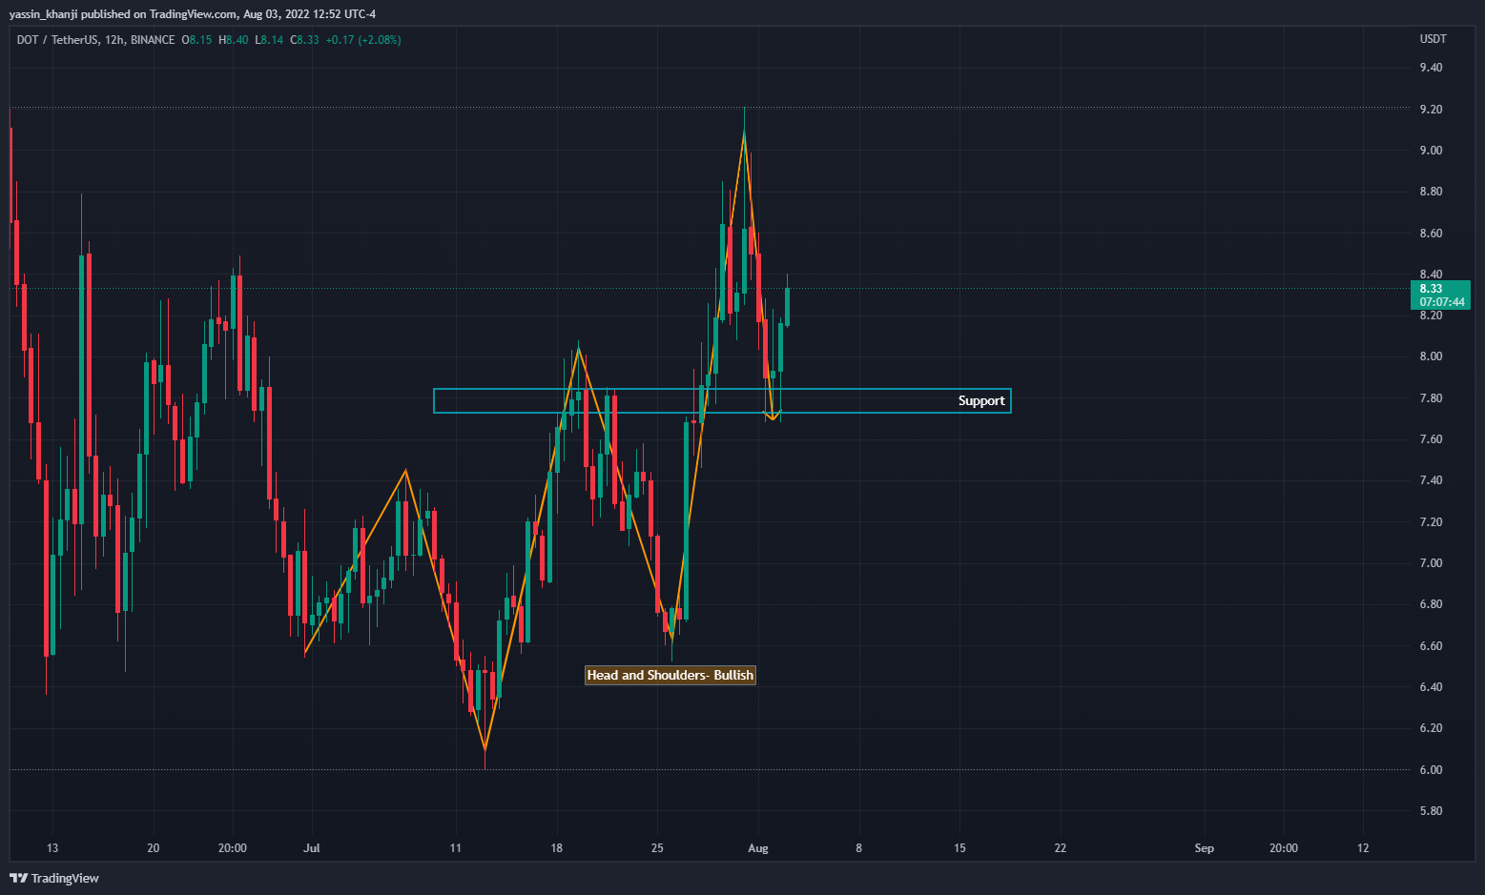Screen dimensions: 1485x895
Task: Click the 'Head and Shoulders- Bullish' label
Action: coord(670,675)
